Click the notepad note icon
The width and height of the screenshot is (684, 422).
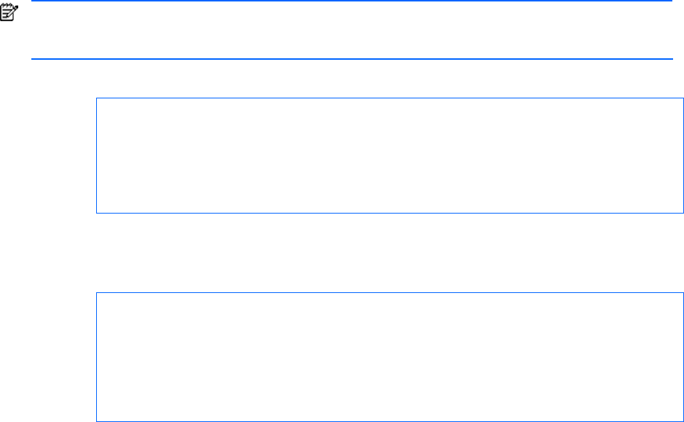tap(9, 11)
